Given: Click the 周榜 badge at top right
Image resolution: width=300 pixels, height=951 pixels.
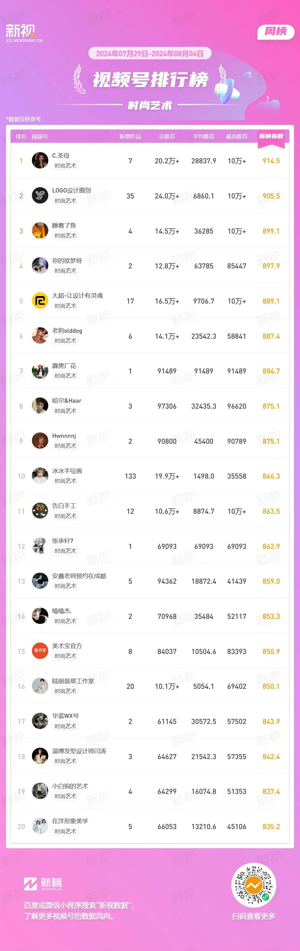Looking at the screenshot, I should pyautogui.click(x=276, y=32).
